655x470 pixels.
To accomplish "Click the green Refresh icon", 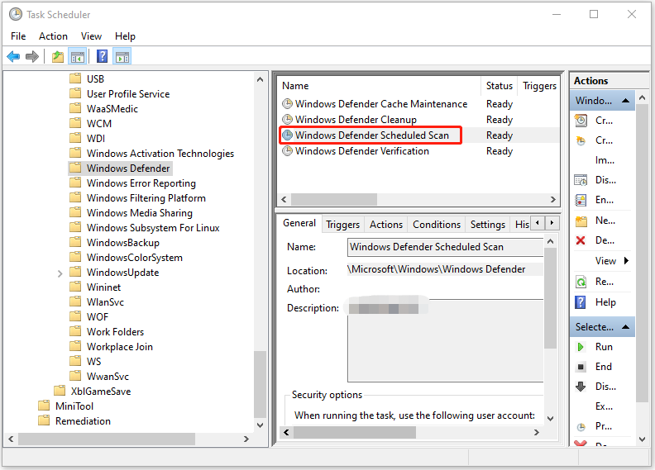I will coord(581,282).
